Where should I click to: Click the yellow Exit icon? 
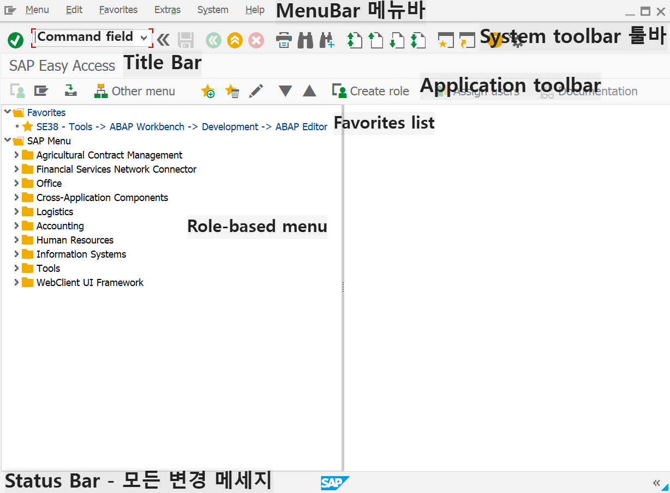click(x=235, y=40)
